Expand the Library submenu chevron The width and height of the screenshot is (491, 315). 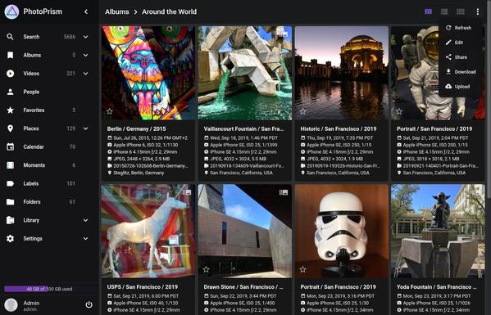click(85, 220)
